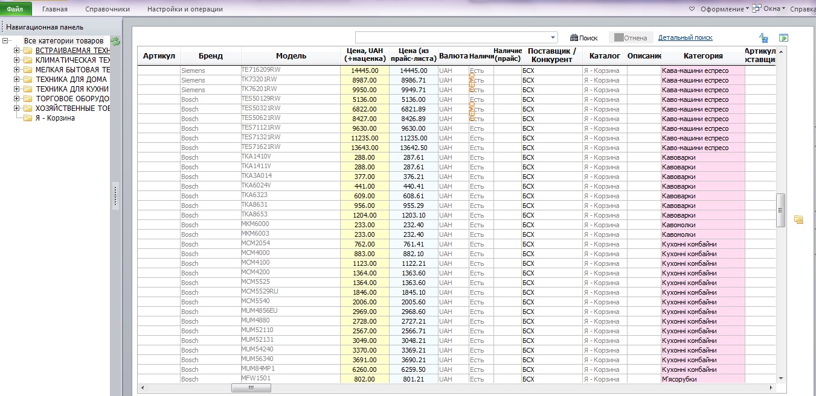Open the Оформление dropdown menu
The image size is (816, 396).
(724, 9)
